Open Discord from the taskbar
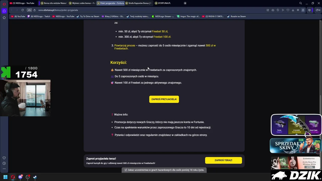The width and height of the screenshot is (322, 181). (20, 177)
